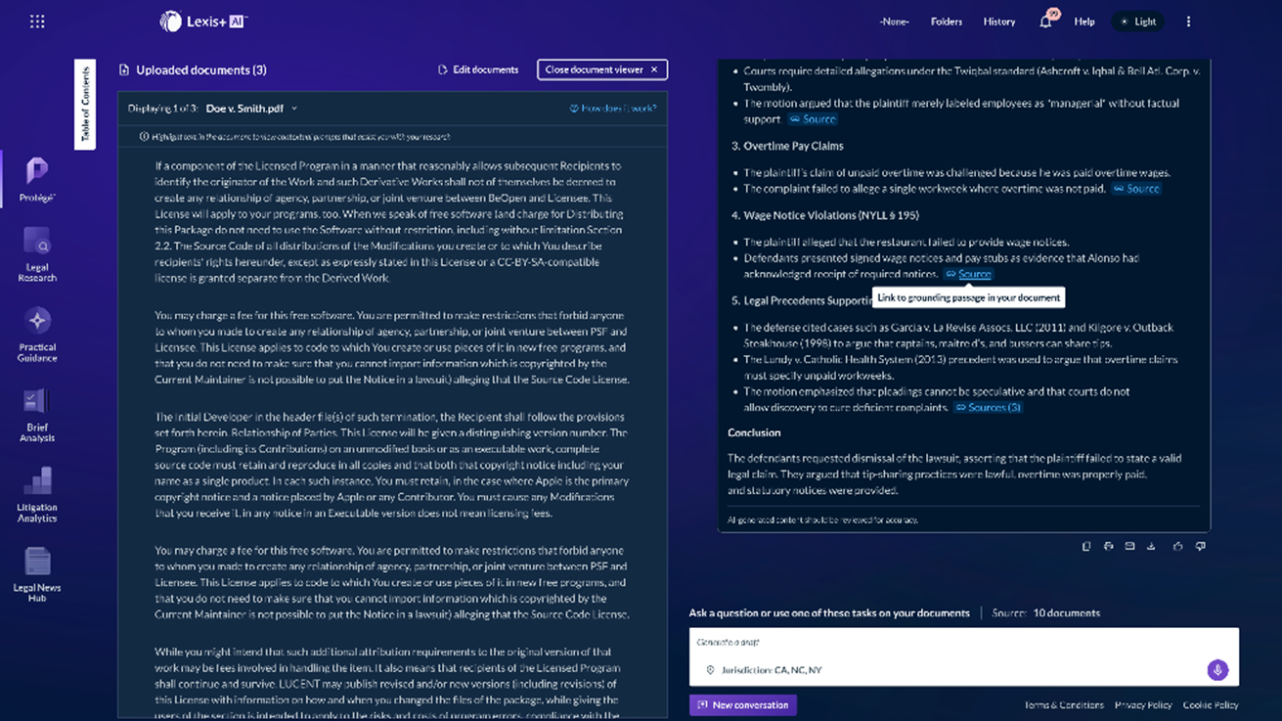Open the -None- client dropdown
Viewport: 1282px width, 721px height.
click(894, 22)
